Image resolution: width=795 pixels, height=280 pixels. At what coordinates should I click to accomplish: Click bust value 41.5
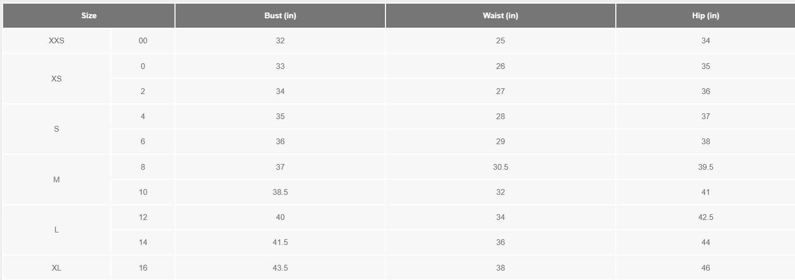[x=280, y=242]
